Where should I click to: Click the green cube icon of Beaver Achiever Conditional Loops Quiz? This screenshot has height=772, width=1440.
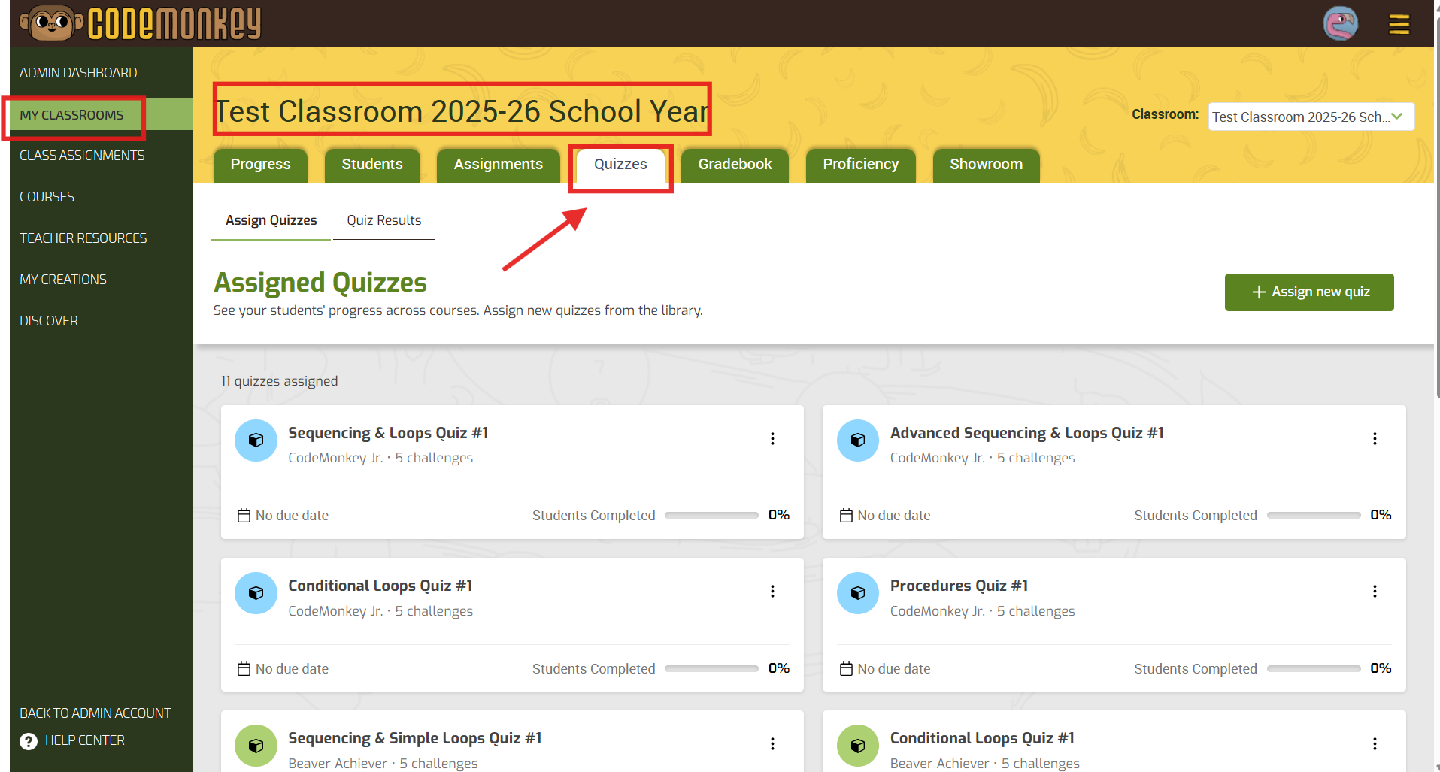point(858,746)
